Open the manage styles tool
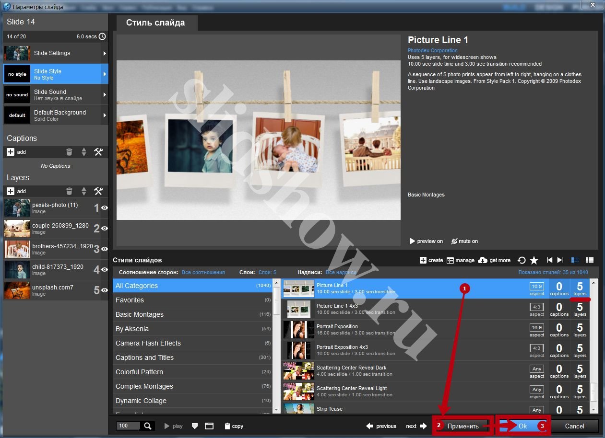 (x=461, y=260)
